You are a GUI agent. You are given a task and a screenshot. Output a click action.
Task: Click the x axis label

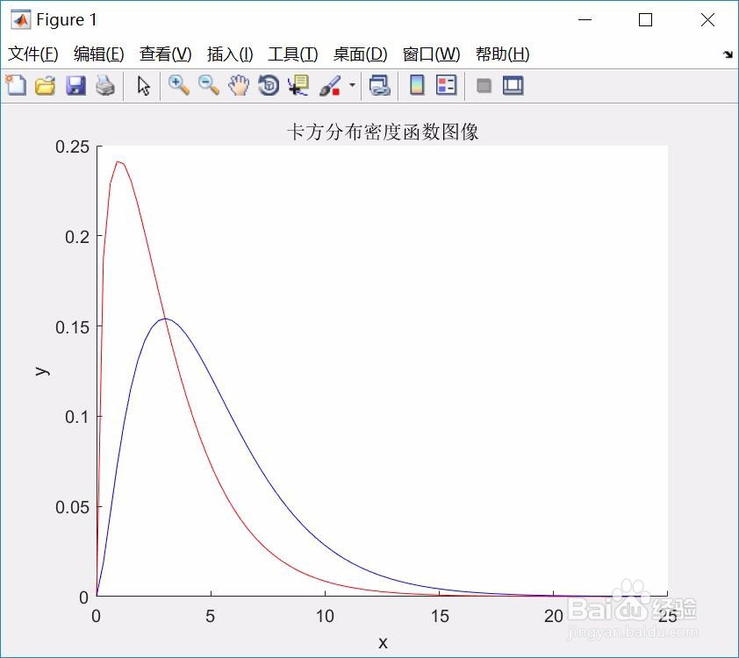pyautogui.click(x=383, y=642)
